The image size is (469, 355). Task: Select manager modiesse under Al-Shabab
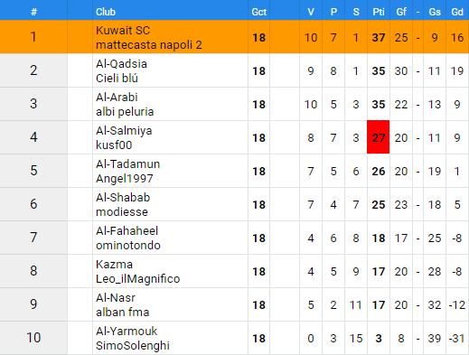tap(122, 212)
